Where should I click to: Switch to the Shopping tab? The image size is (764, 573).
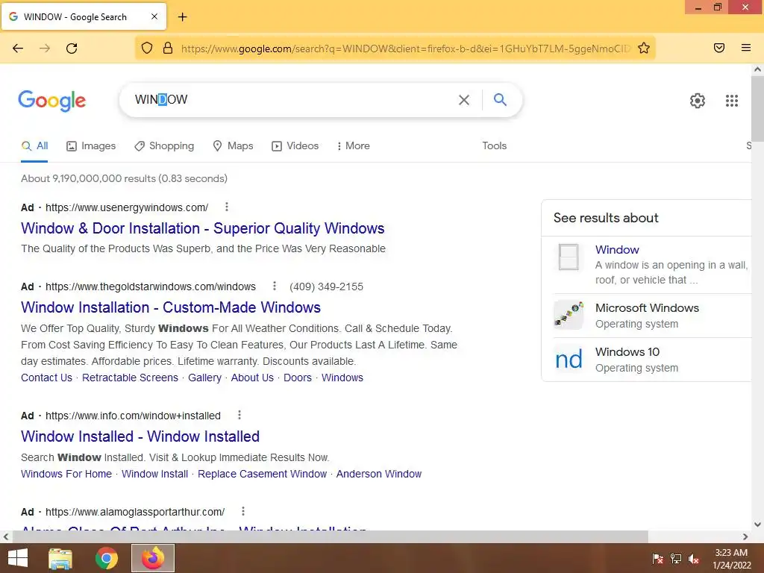click(x=164, y=145)
